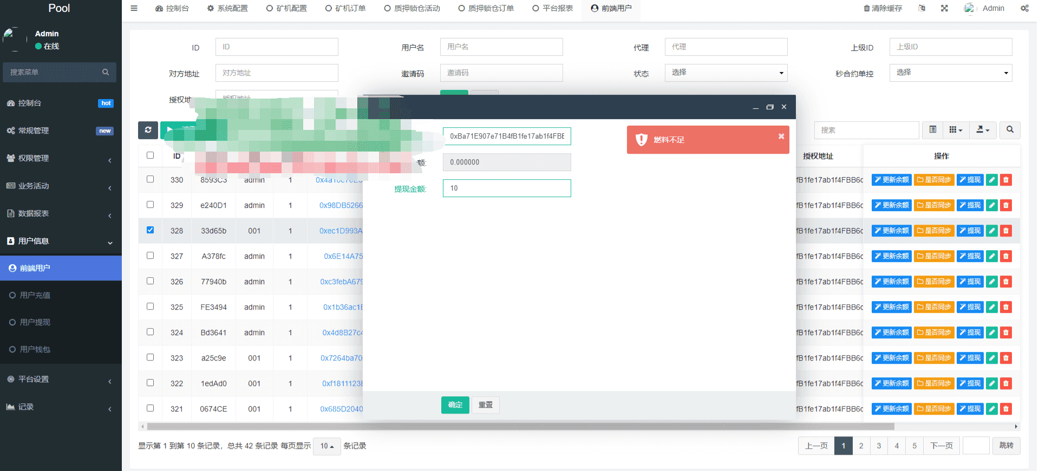
Task: Uncheck the checkbox for row 328
Action: [151, 230]
